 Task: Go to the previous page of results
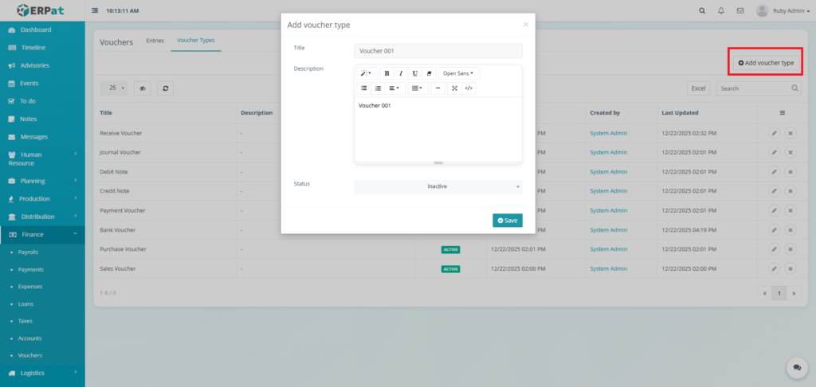click(764, 293)
